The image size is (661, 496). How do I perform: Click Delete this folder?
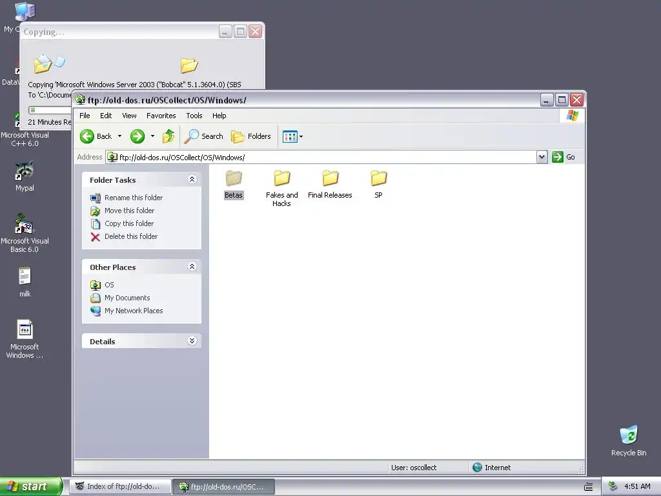point(125,236)
